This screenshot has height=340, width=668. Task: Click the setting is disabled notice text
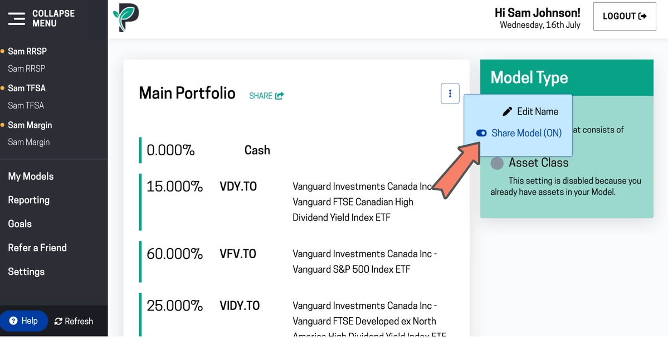point(565,186)
